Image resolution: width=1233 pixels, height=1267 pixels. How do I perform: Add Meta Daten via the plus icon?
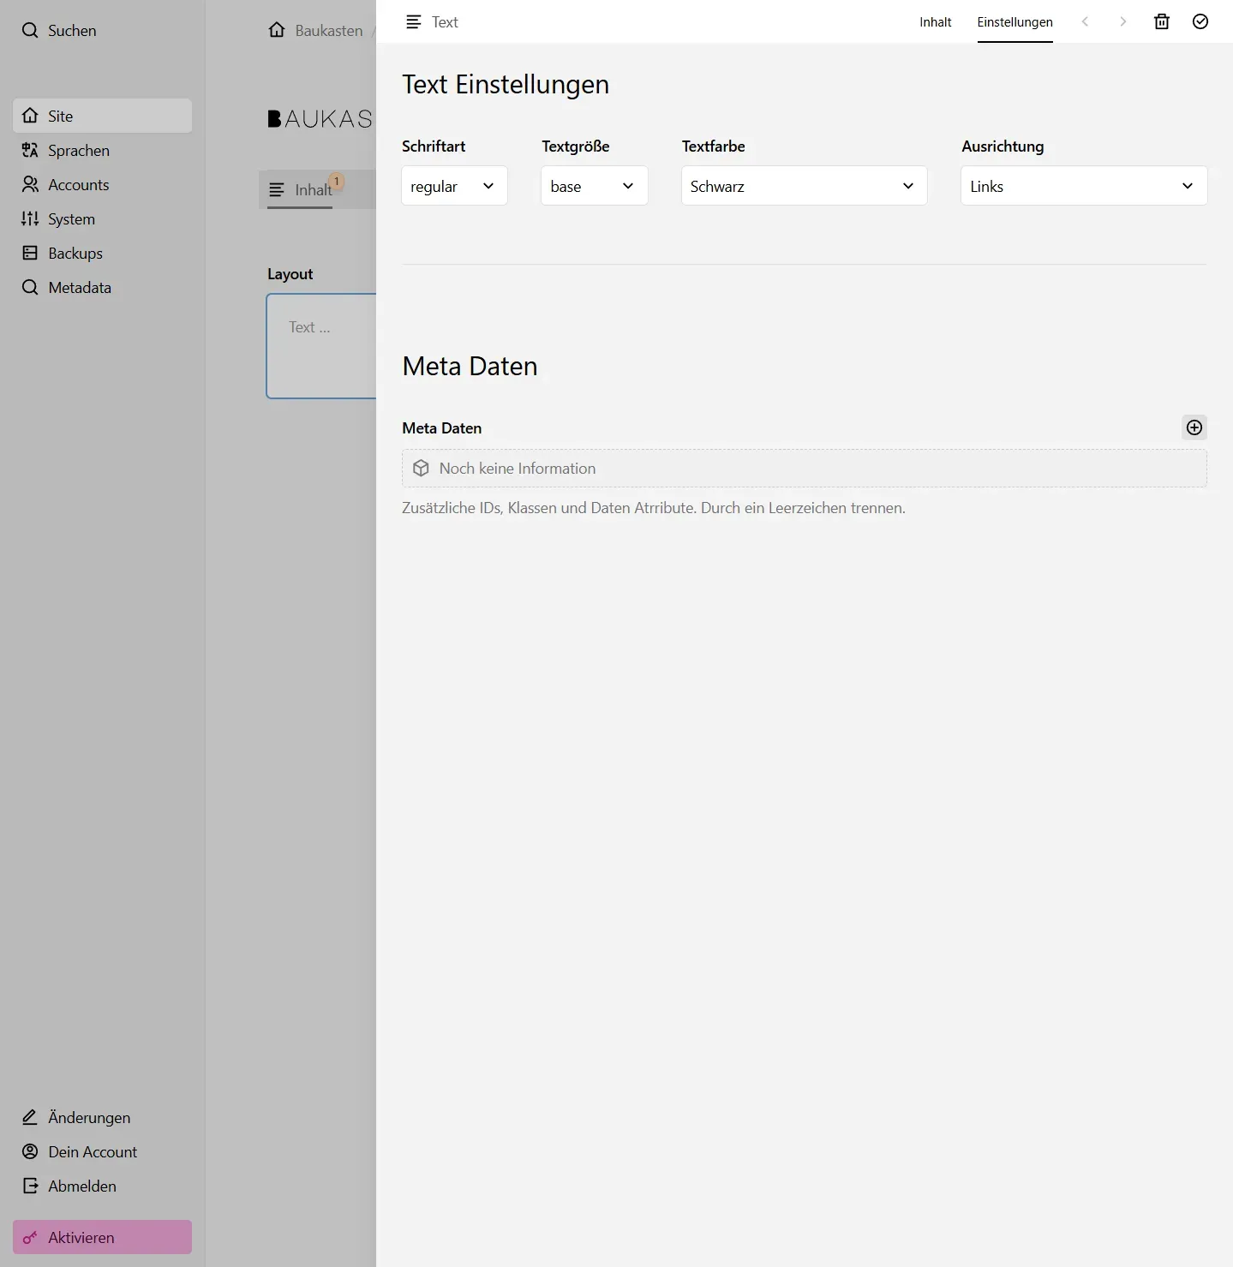click(x=1194, y=427)
